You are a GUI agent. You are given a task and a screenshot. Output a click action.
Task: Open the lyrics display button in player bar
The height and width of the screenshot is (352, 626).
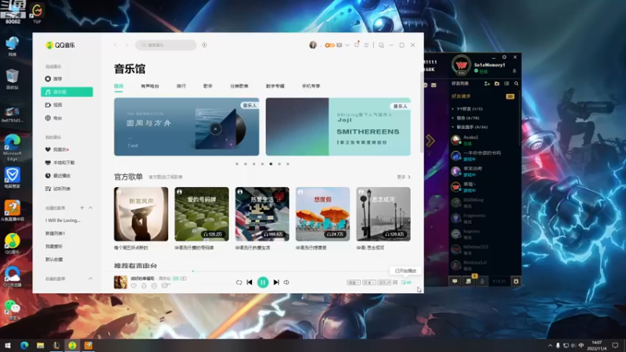point(395,282)
